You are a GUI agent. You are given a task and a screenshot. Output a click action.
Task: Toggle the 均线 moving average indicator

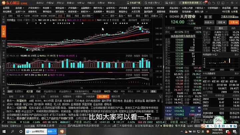tap(38, 92)
